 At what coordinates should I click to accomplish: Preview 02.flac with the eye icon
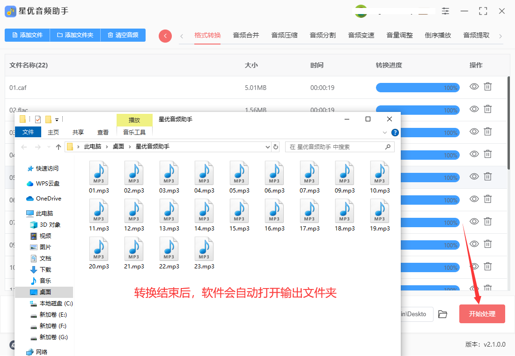coord(474,109)
